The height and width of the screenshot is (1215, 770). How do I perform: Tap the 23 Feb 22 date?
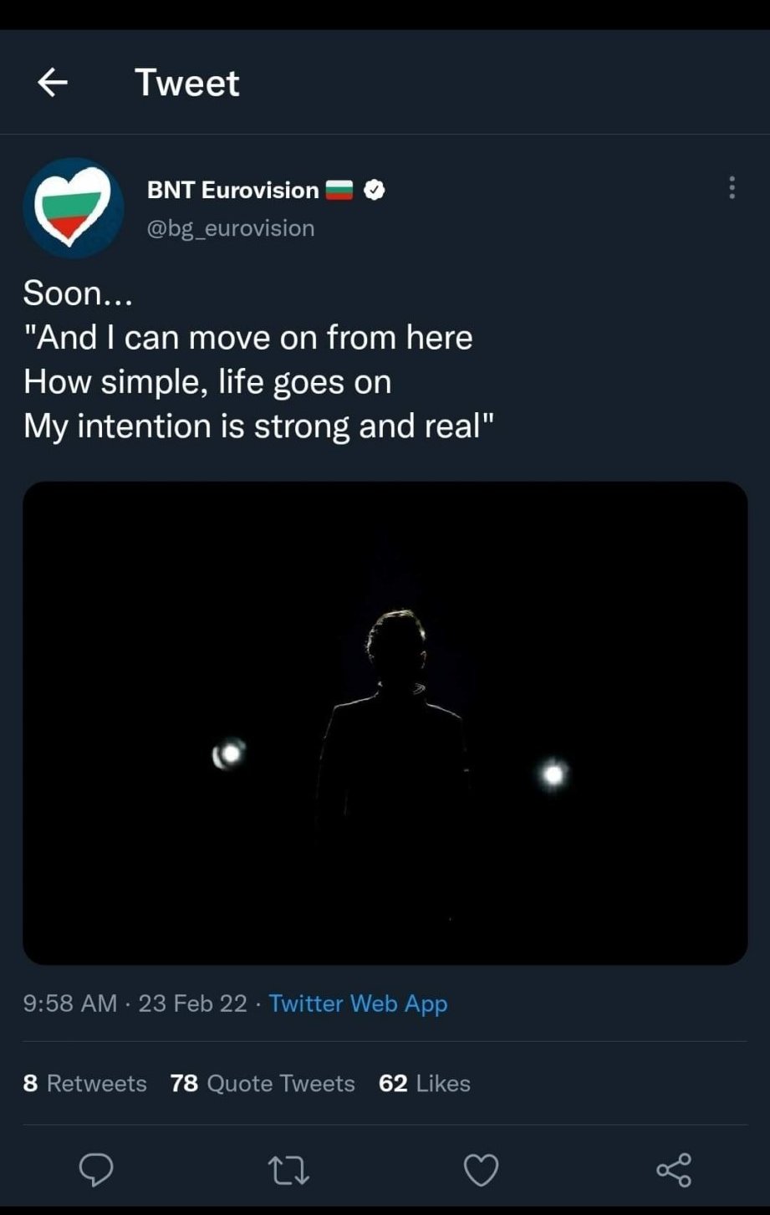(x=193, y=1003)
